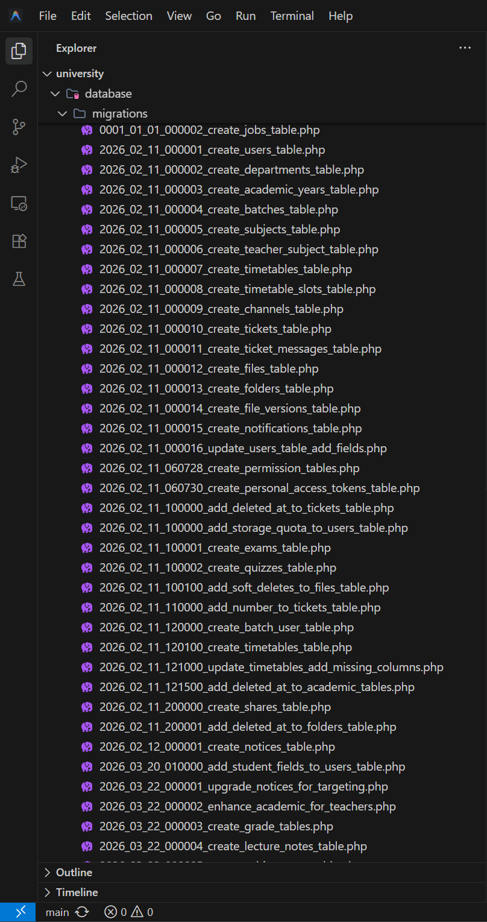Open the Search view icon
The height and width of the screenshot is (922, 487).
(19, 88)
